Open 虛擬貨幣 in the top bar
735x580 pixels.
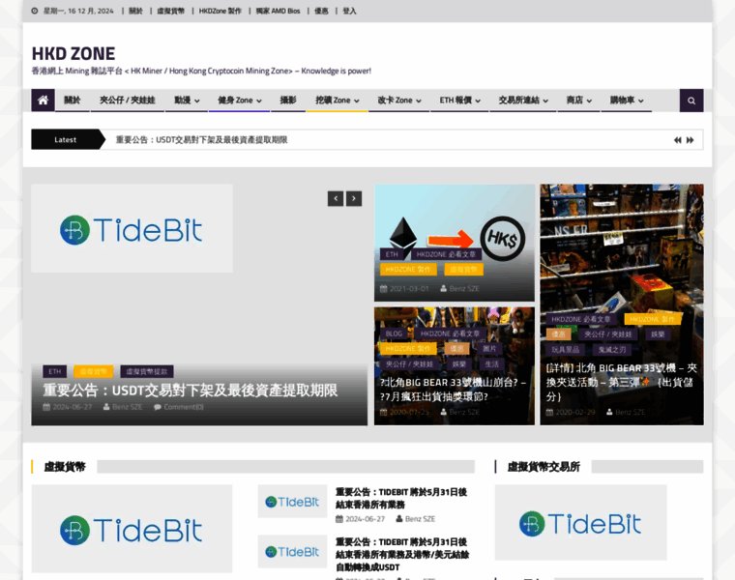click(170, 11)
